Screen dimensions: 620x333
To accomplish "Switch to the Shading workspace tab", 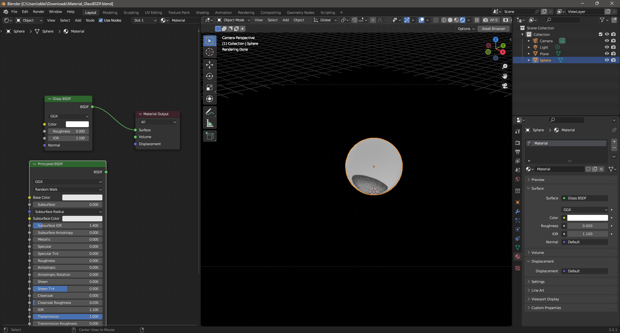I will pos(202,12).
